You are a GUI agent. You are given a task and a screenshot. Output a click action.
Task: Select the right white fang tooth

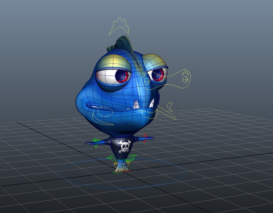[152, 102]
